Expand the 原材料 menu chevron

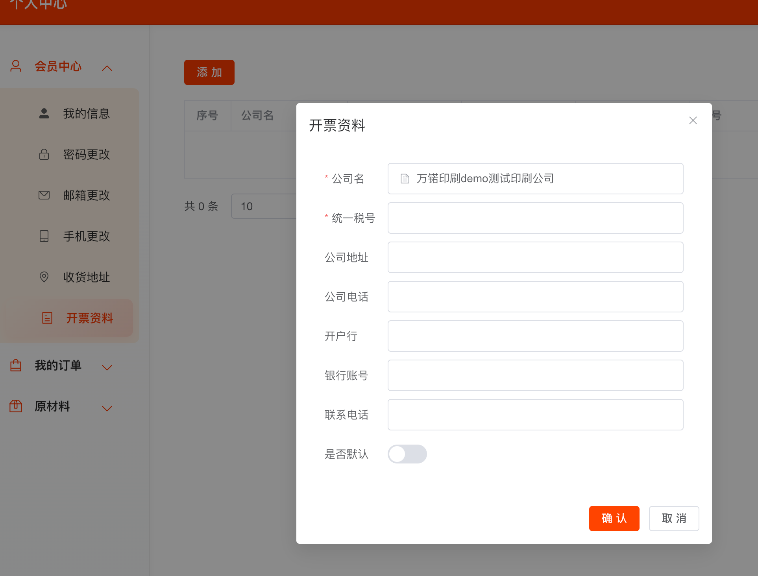(x=107, y=408)
